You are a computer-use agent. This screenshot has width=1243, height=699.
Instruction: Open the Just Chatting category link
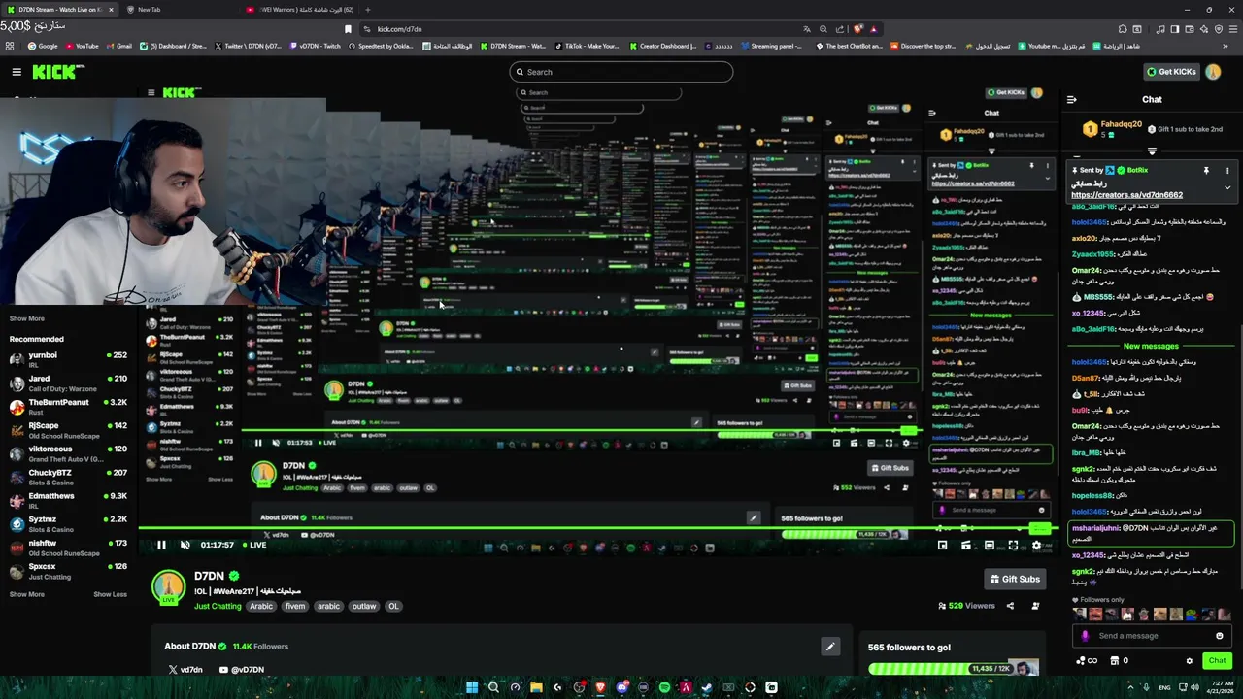pyautogui.click(x=218, y=606)
